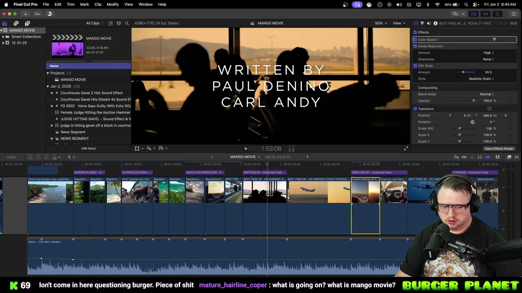This screenshot has height=293, width=522.
Task: Uncheck Color Board 1 effect
Action: (x=415, y=39)
